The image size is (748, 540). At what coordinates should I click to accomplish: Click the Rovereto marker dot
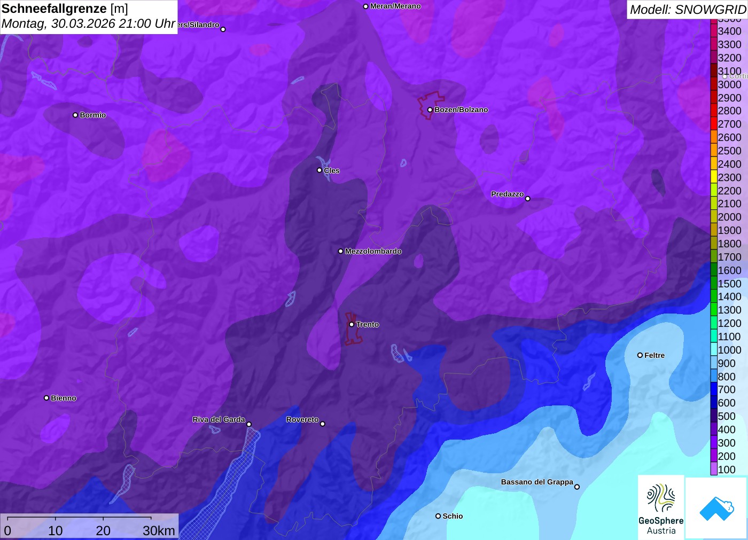323,424
